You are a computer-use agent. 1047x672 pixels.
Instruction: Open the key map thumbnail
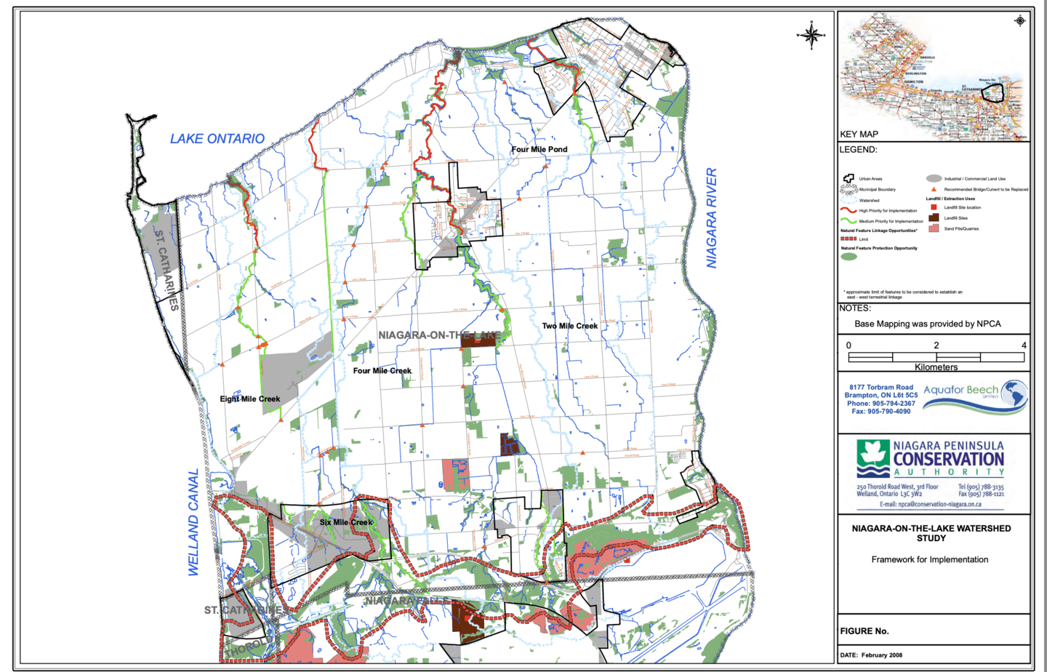(x=934, y=76)
